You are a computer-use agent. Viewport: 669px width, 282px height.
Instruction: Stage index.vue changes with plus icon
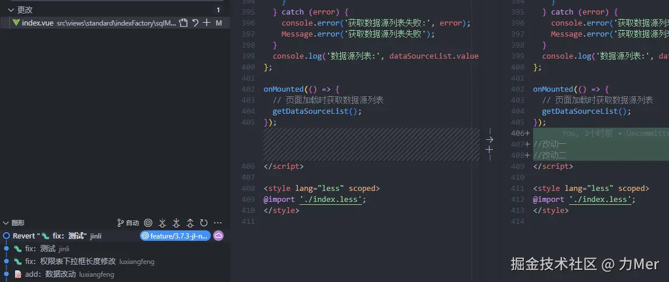pyautogui.click(x=207, y=23)
